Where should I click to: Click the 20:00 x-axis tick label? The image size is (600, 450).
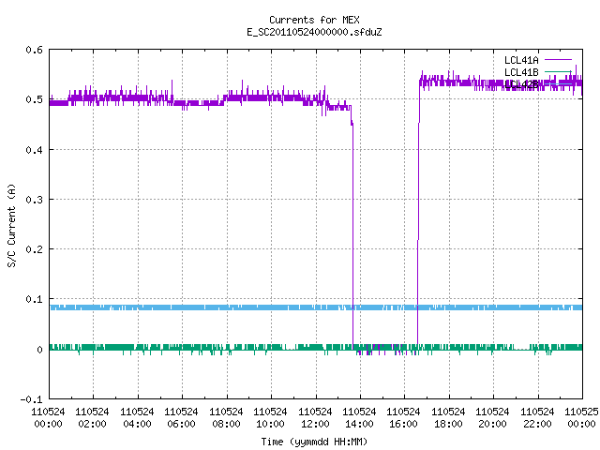(492, 424)
